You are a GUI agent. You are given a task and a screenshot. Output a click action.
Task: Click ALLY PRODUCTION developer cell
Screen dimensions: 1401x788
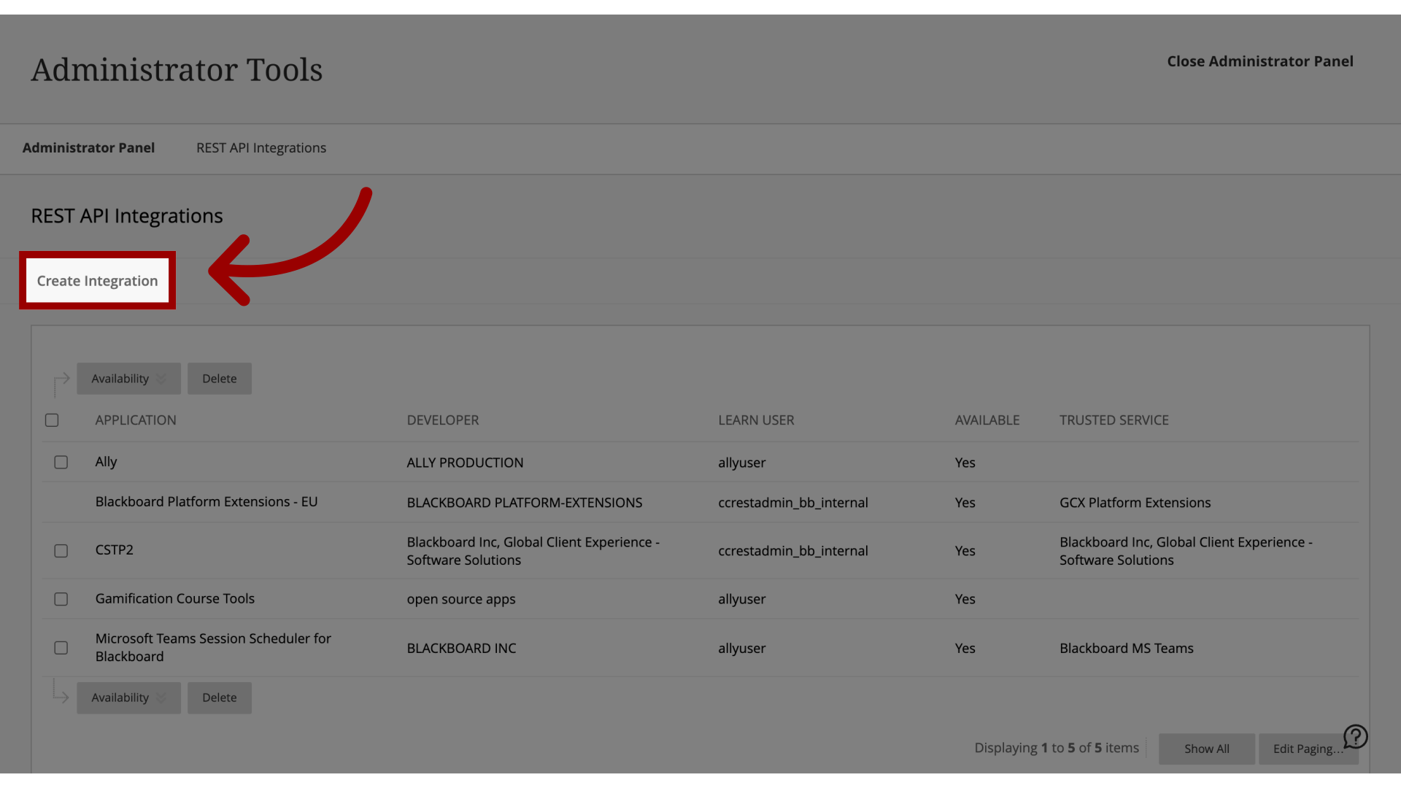(465, 463)
